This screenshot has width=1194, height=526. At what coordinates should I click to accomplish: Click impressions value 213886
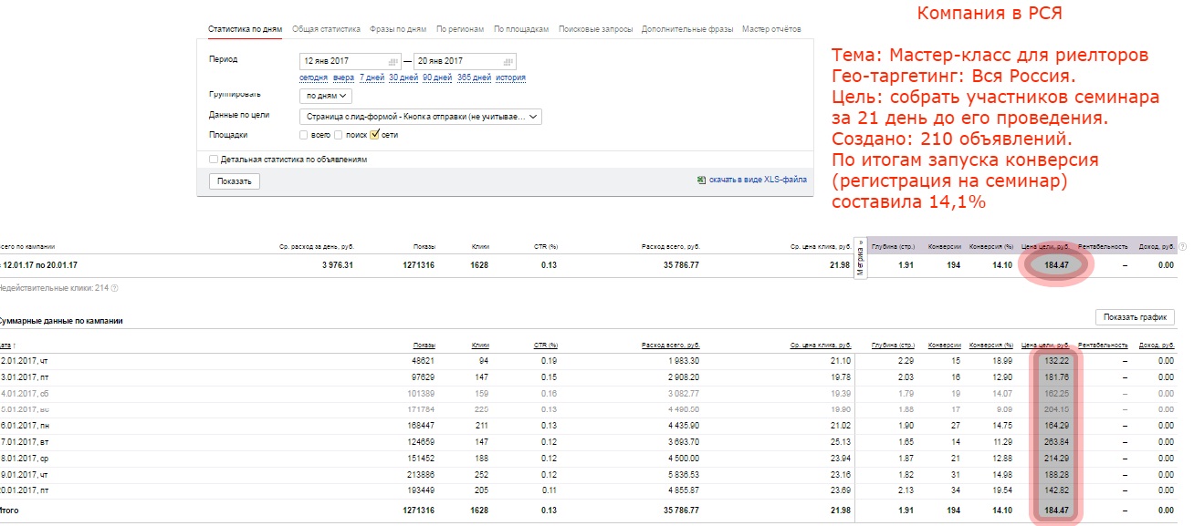point(424,473)
